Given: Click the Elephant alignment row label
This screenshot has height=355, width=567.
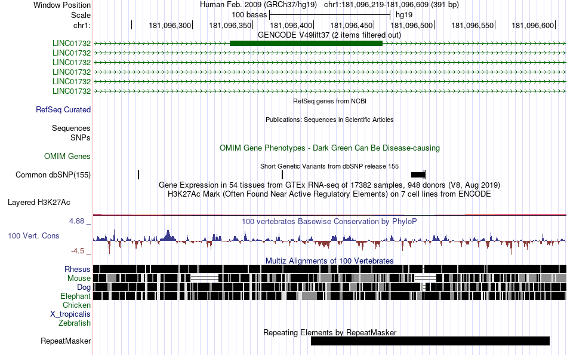Looking at the screenshot, I should coord(76,296).
